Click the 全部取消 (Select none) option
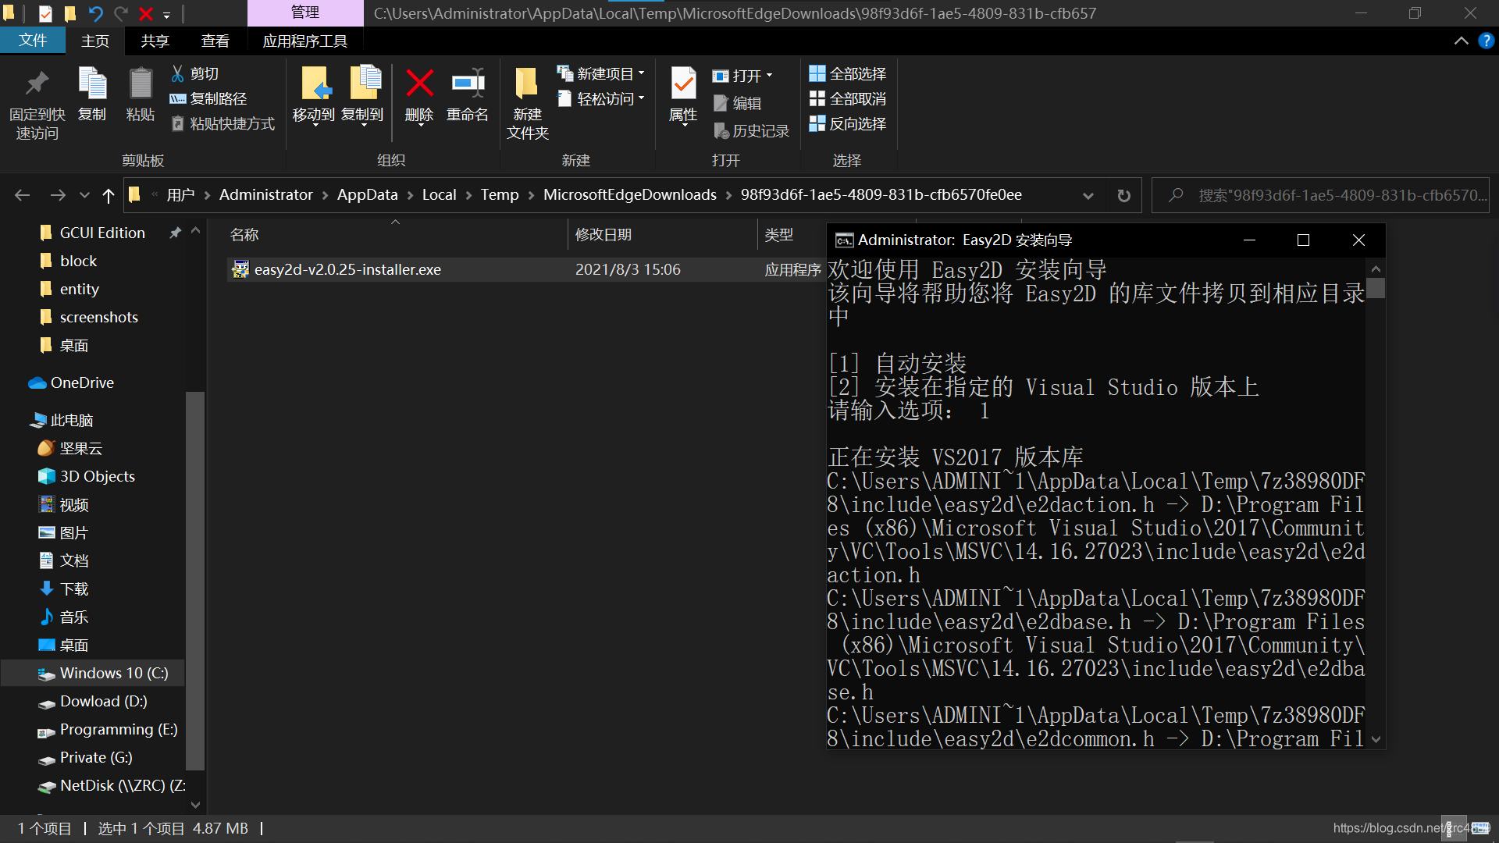The height and width of the screenshot is (843, 1499). point(848,98)
